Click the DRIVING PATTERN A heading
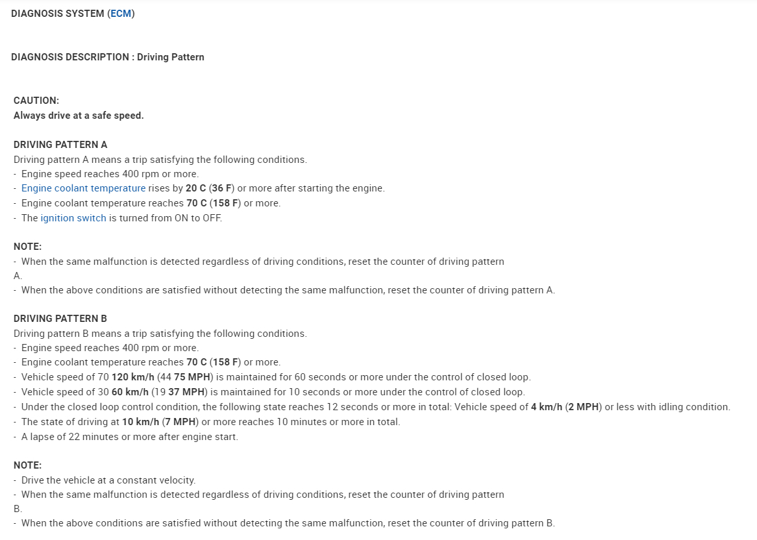The image size is (757, 540). point(60,145)
